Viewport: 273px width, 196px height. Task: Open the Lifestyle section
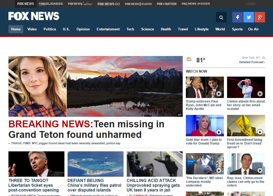click(x=202, y=29)
